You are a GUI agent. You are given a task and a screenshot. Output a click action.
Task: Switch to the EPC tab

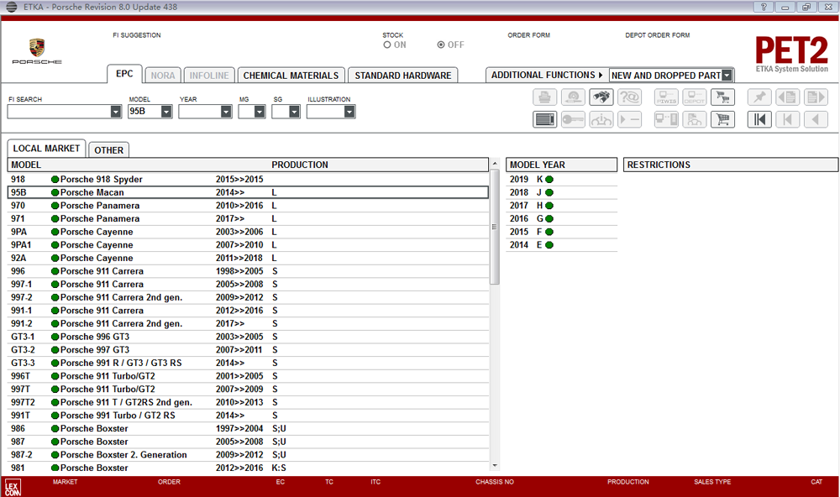click(x=124, y=74)
